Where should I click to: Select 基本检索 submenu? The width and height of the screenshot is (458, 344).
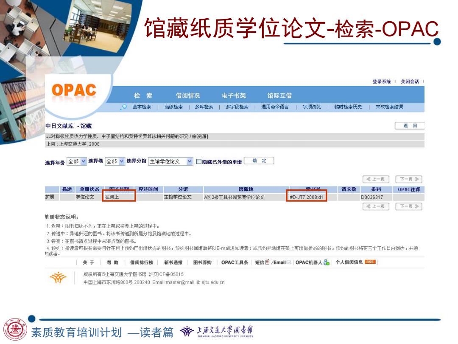click(x=142, y=107)
